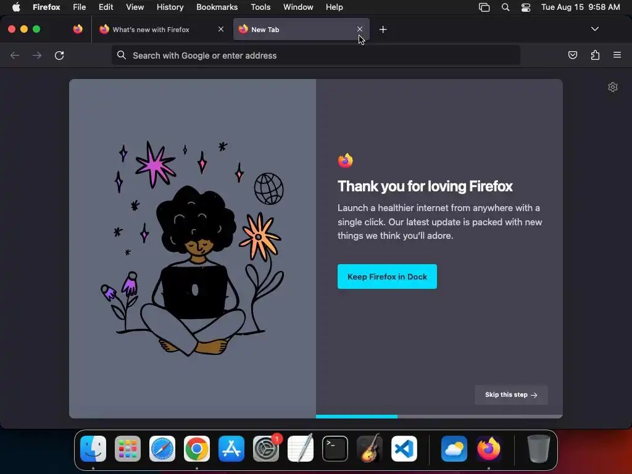Click Firefox icon in the Dock
Screen dimensions: 632x474
489,448
